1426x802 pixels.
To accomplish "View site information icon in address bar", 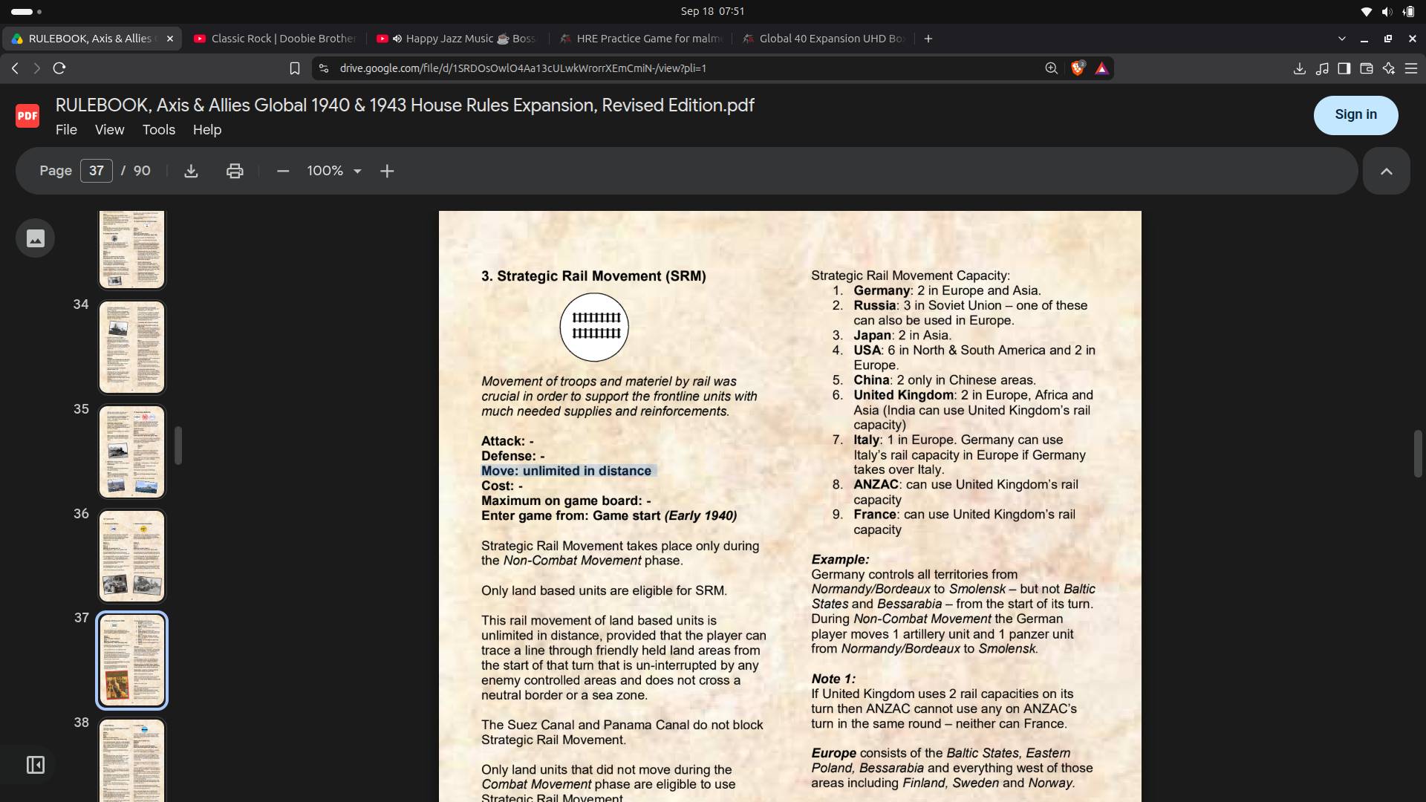I will [x=323, y=68].
